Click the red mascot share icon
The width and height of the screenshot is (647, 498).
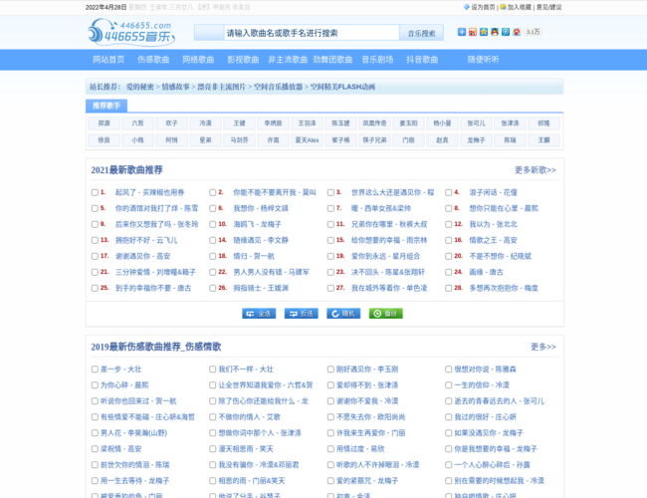[517, 32]
